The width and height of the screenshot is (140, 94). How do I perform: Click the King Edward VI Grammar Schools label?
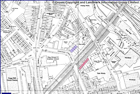click(53, 58)
